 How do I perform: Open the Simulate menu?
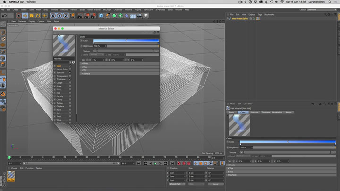[64, 10]
